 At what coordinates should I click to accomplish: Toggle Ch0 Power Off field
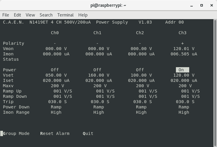pos(55,70)
